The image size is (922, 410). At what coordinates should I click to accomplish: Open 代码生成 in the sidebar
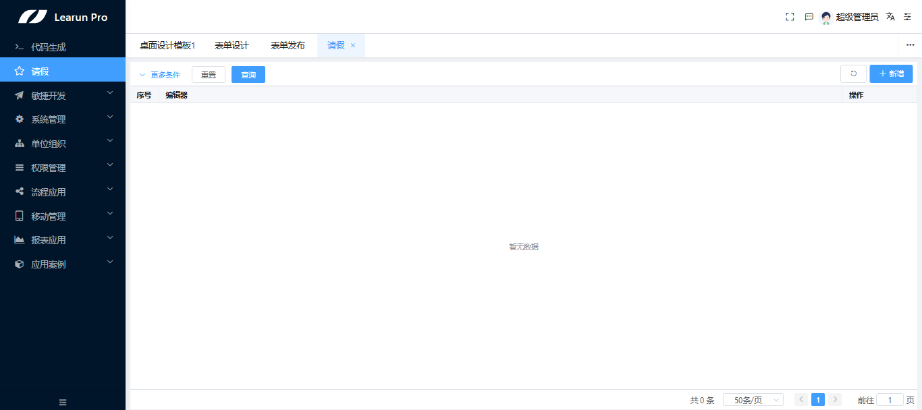coord(63,47)
